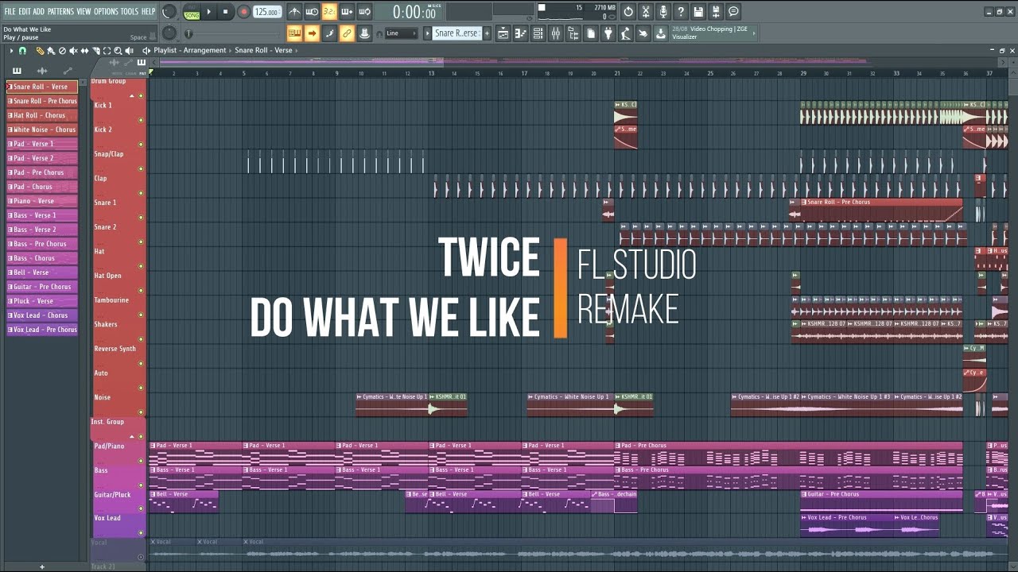Image resolution: width=1018 pixels, height=572 pixels.
Task: Open the TOOLS menu
Action: 129,11
